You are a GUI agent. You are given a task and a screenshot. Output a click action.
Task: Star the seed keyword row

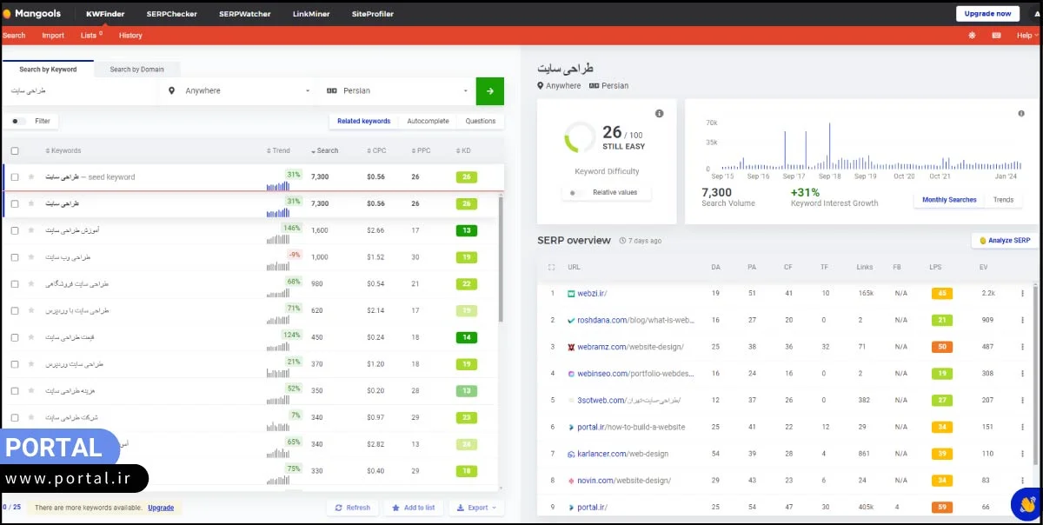tap(32, 176)
